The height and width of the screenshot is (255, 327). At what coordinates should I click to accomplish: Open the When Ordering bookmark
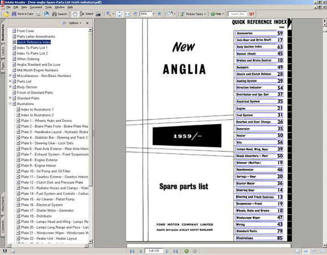pos(28,59)
